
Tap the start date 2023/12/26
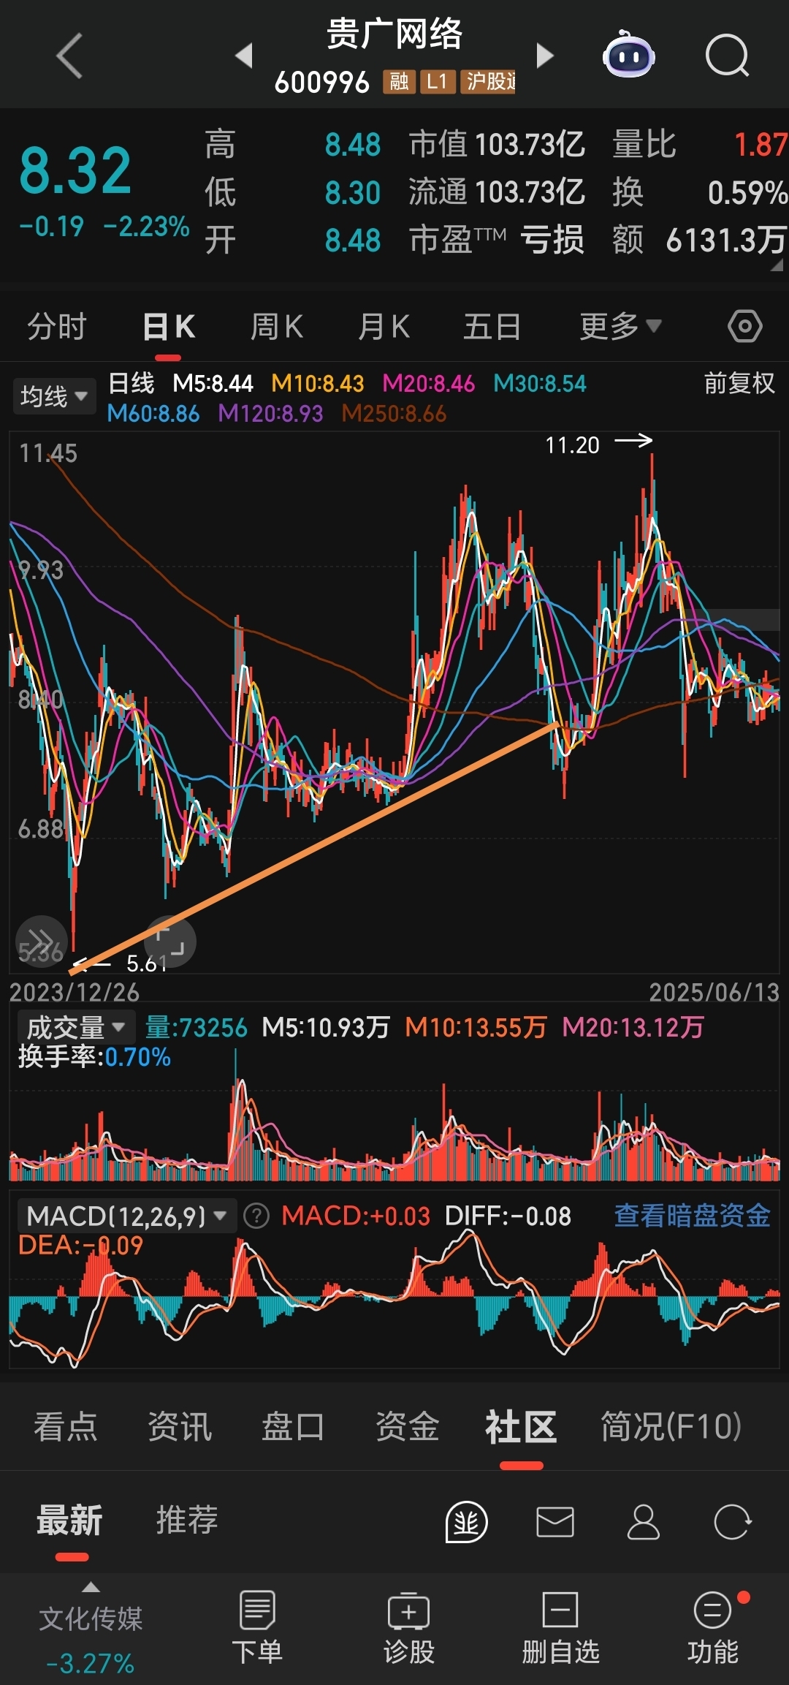75,992
